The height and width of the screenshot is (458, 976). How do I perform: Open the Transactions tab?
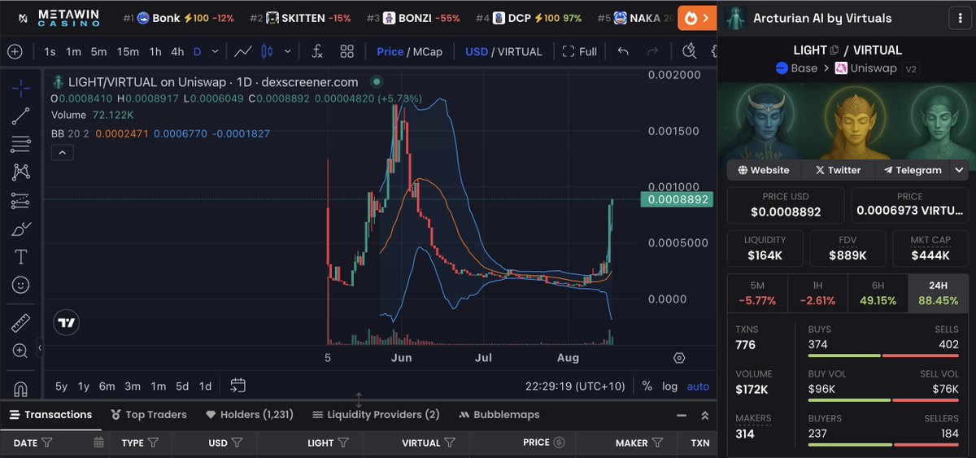(x=50, y=414)
